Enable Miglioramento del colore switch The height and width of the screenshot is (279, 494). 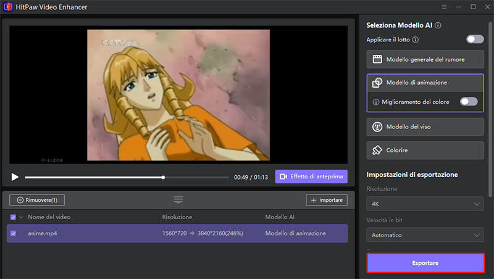tap(469, 101)
